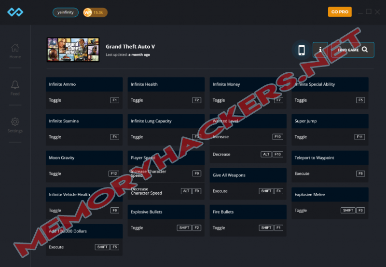The image size is (386, 267).
Task: Click the orange GO PRO button
Action: coord(340,12)
